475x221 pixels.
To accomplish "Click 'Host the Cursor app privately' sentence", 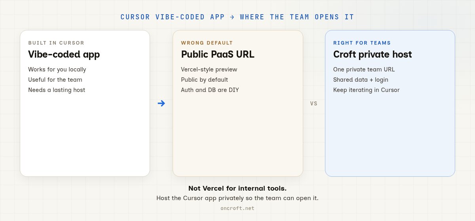I will click(x=237, y=198).
